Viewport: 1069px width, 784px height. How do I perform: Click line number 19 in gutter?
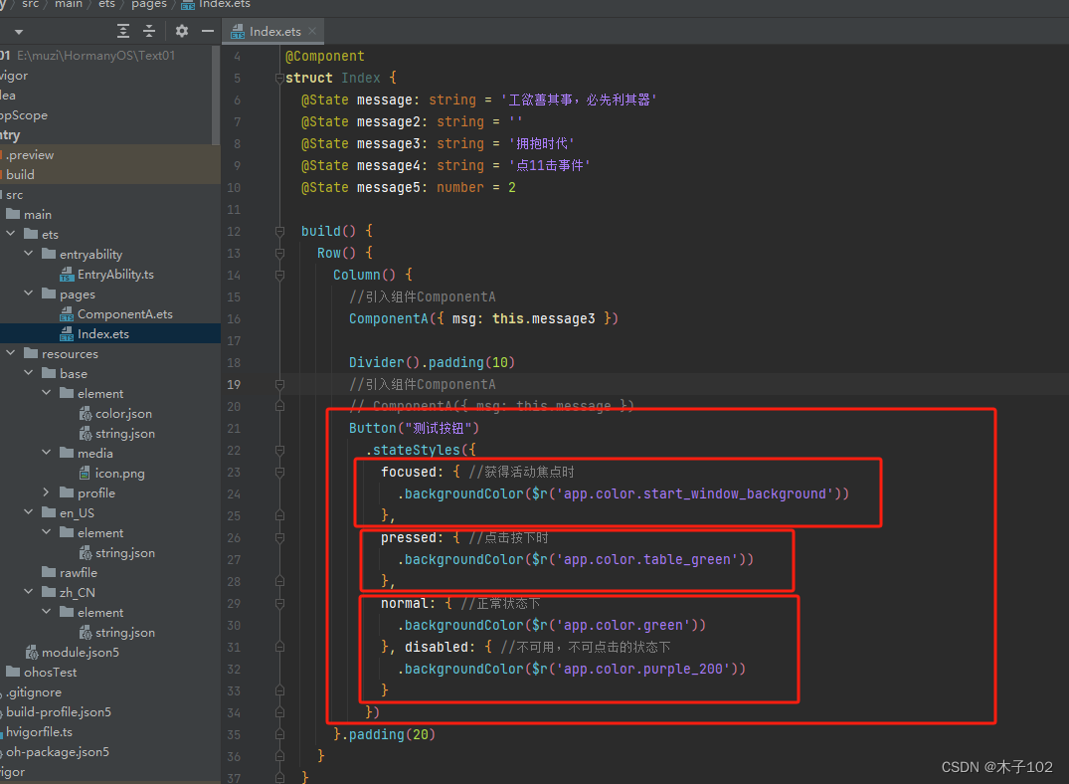[234, 384]
